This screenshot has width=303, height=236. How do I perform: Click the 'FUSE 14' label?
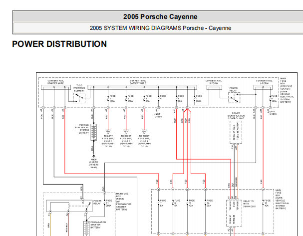point(210,203)
